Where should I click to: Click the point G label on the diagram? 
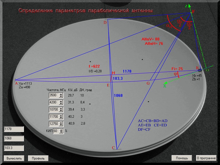148,83
